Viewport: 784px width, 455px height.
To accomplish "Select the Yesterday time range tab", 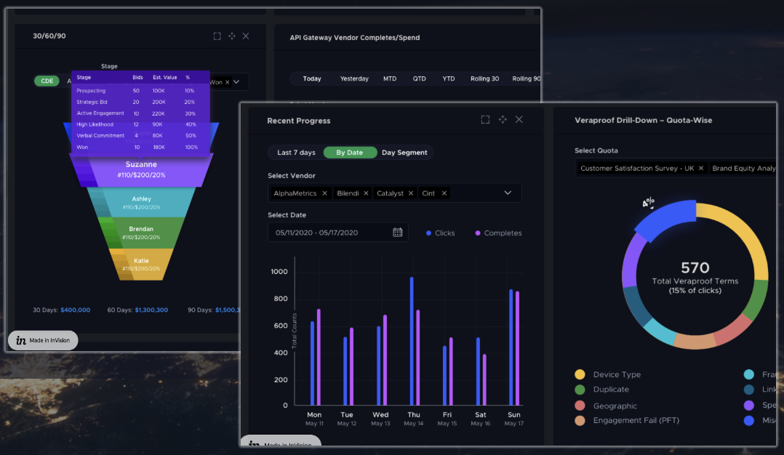I will coord(354,79).
